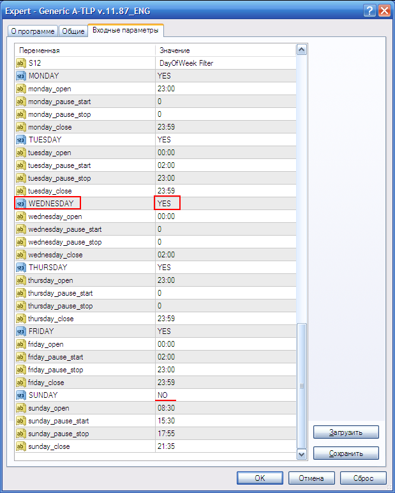Screen dimensions: 395x493
Task: Click the icon for tuesday_open variable
Action: click(21, 153)
